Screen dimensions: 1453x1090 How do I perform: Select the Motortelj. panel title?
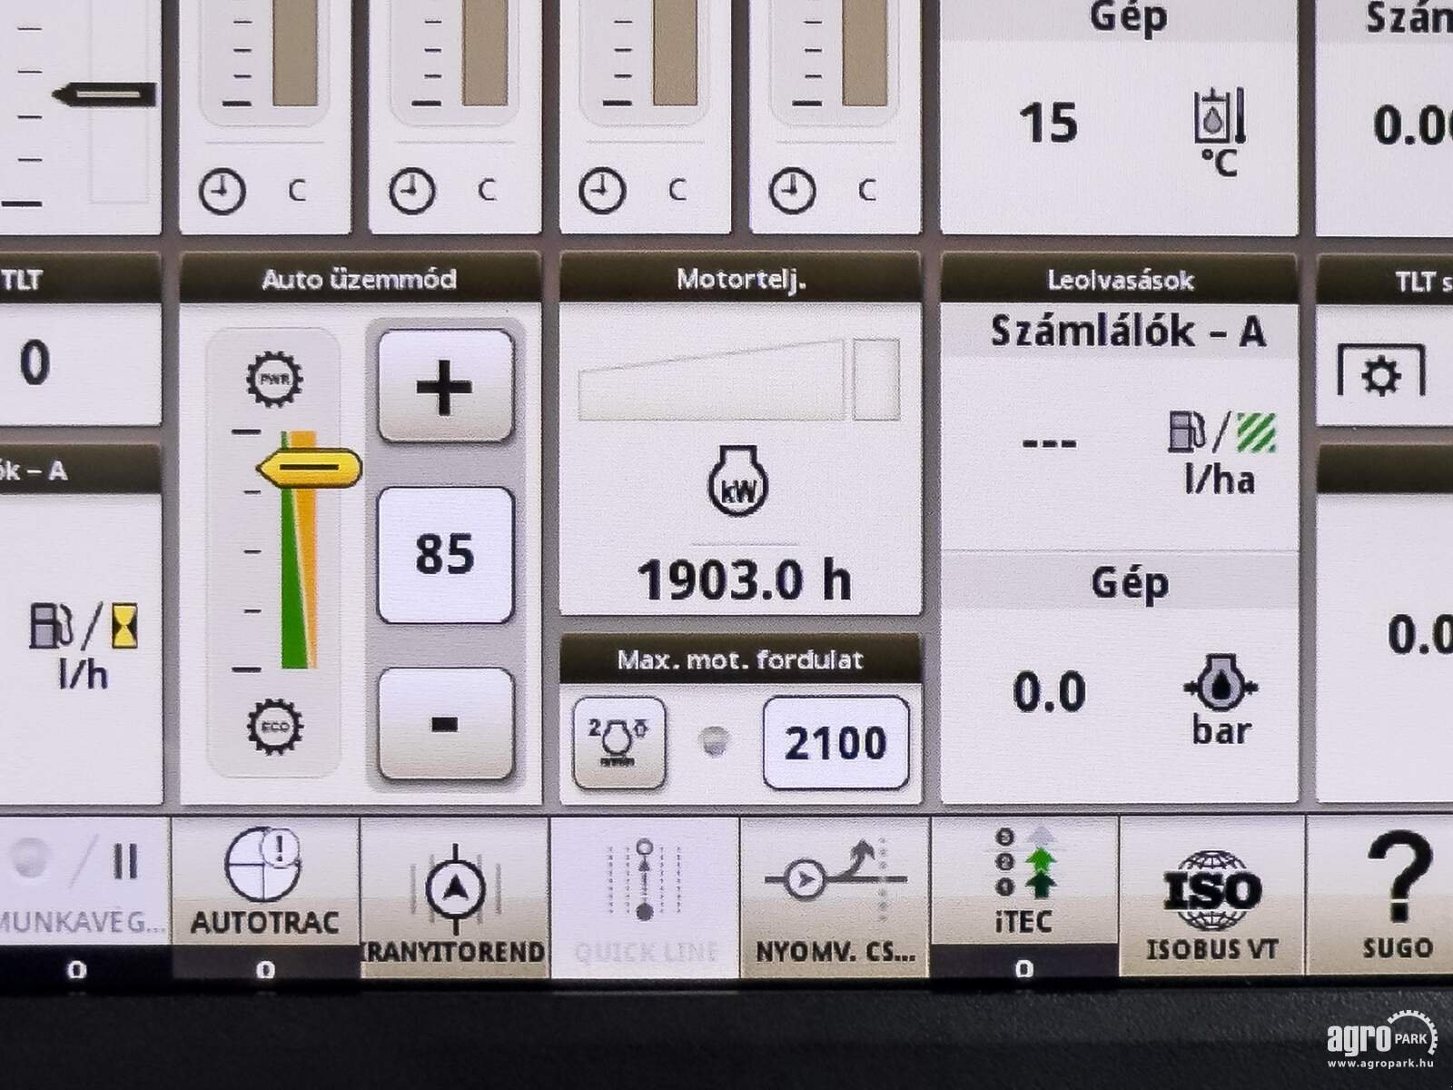click(x=741, y=279)
